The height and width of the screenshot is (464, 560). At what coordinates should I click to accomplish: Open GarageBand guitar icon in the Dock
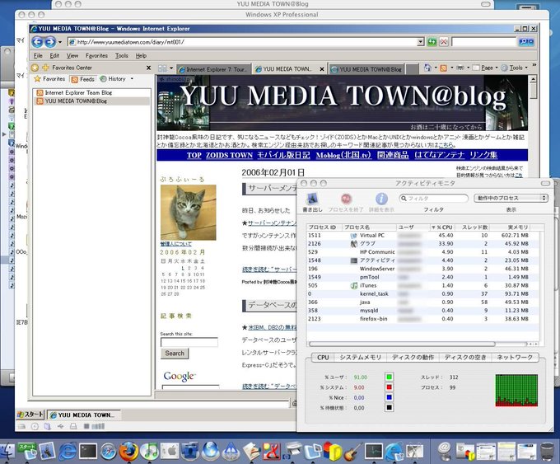point(352,451)
